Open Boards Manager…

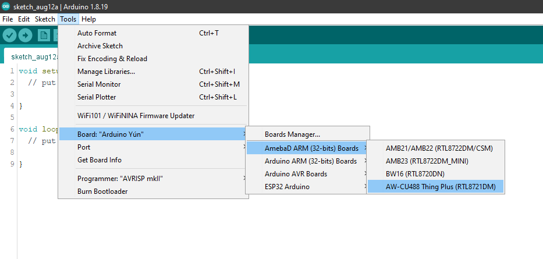pos(307,134)
